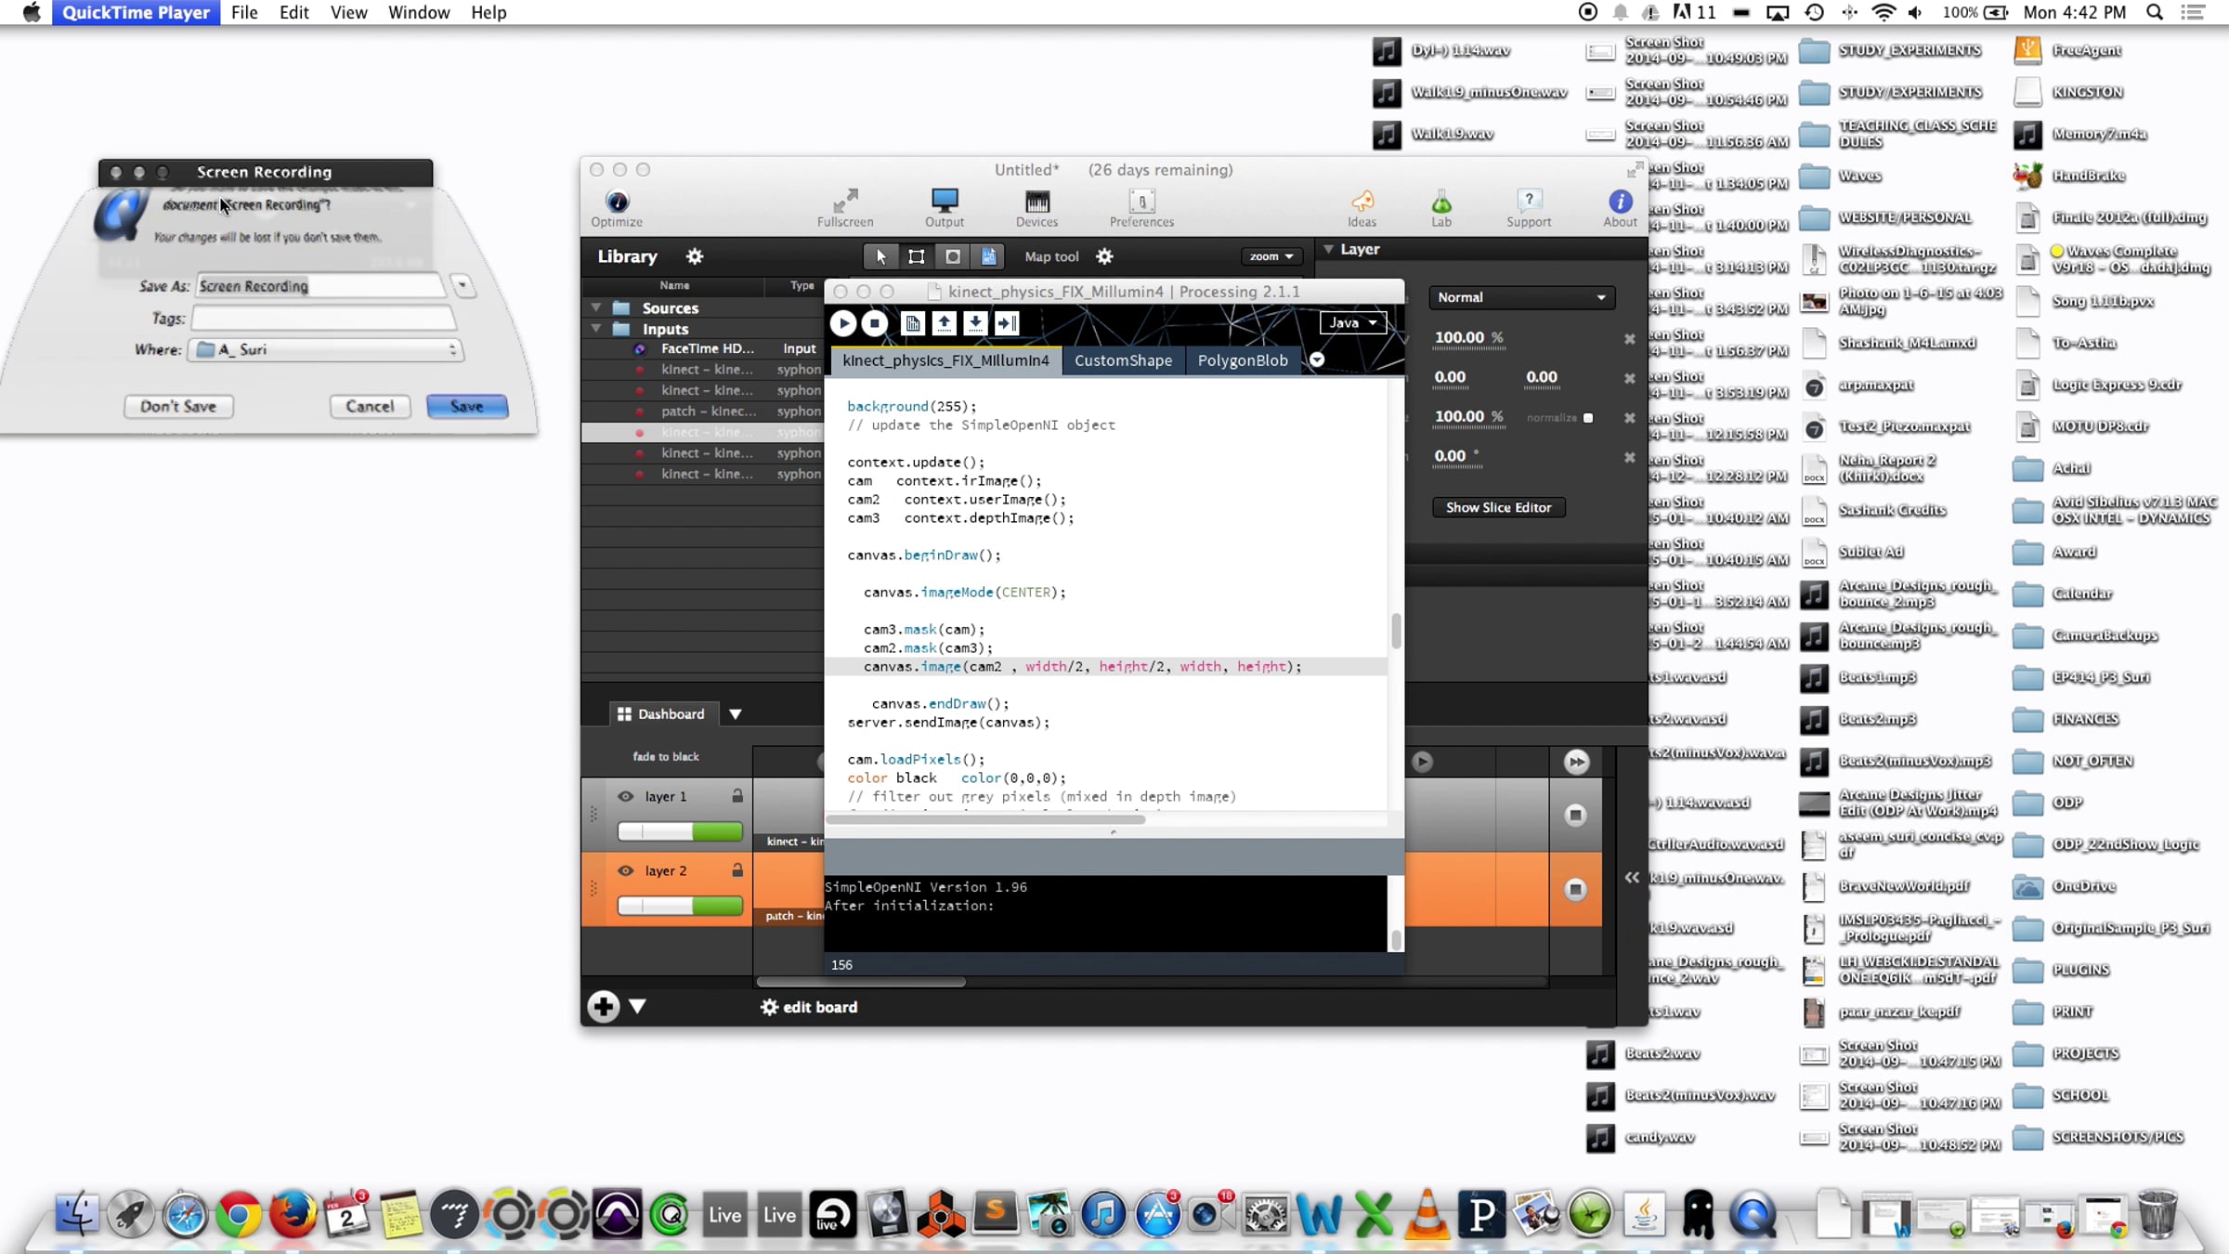The width and height of the screenshot is (2229, 1254).
Task: Click Don't Save in the dialog
Action: click(178, 406)
